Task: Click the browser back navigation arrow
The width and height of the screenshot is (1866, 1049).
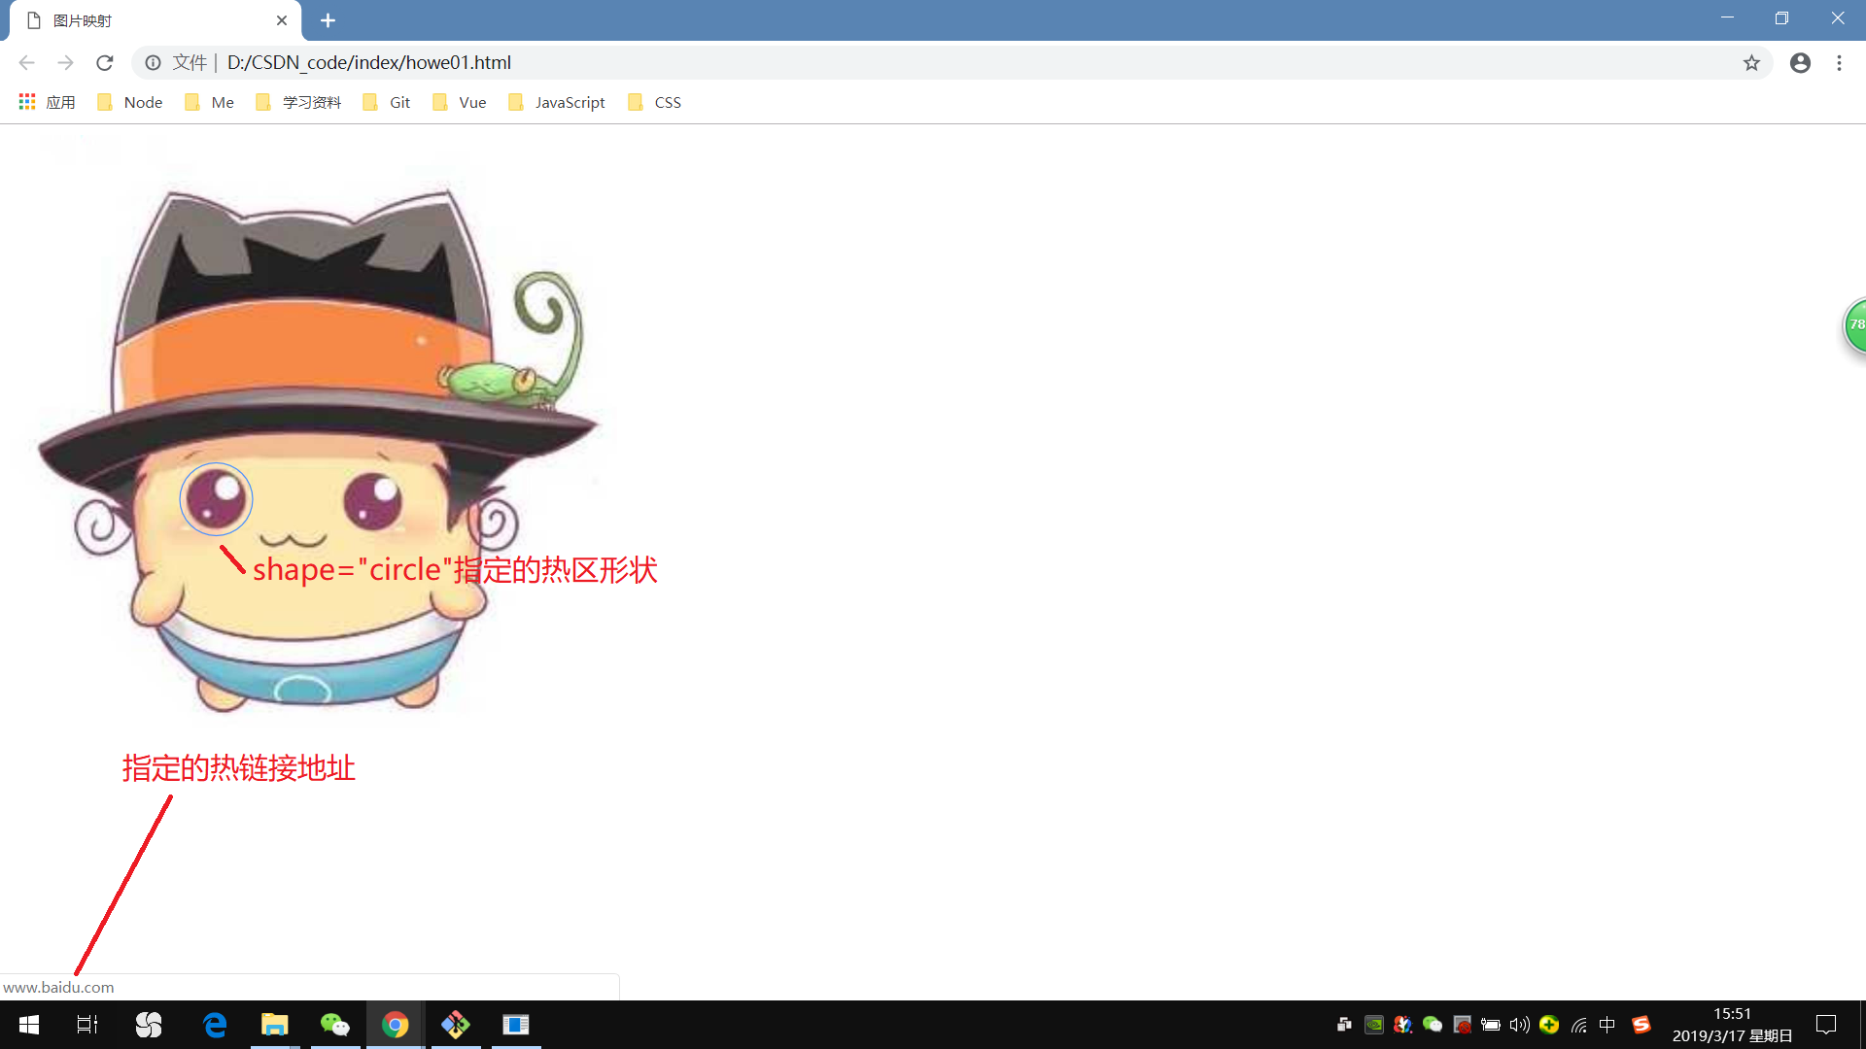Action: [26, 62]
